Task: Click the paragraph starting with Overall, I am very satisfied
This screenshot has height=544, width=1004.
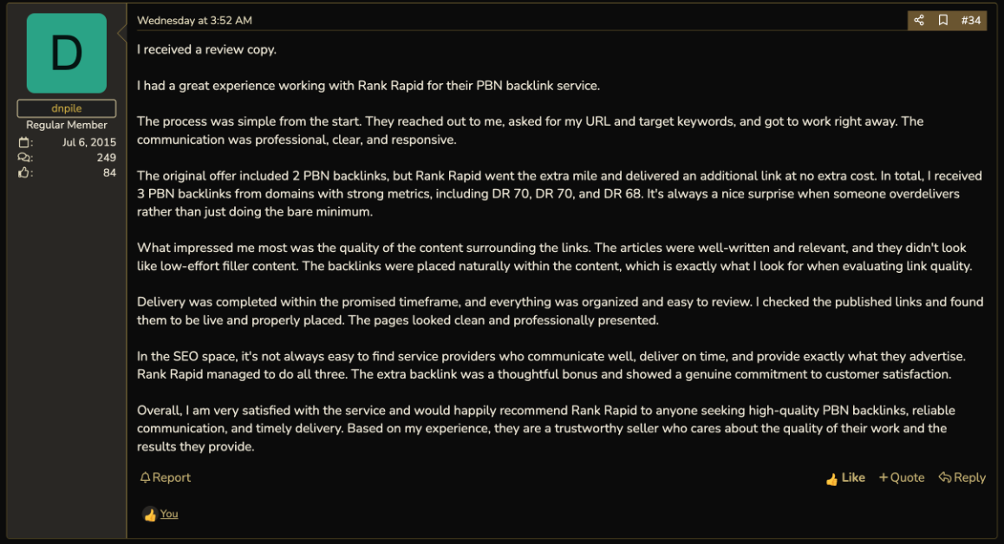Action: pyautogui.click(x=546, y=428)
